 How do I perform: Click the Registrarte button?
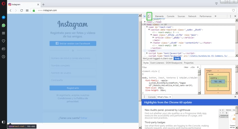[x=73, y=88]
